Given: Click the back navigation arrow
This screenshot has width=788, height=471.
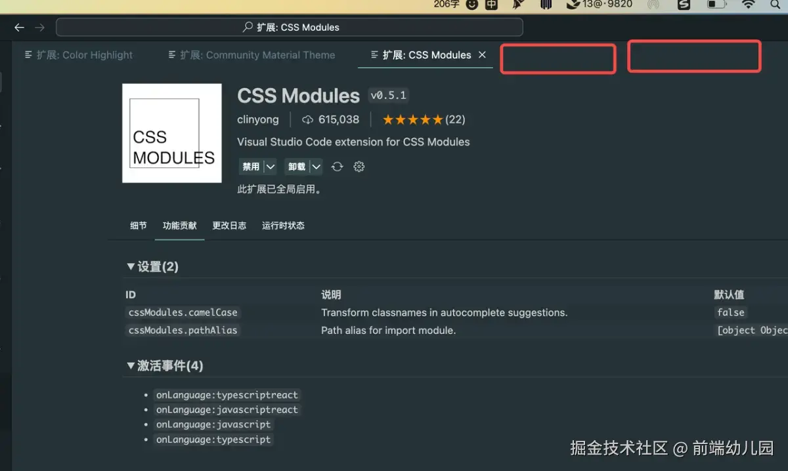Looking at the screenshot, I should click(x=19, y=28).
